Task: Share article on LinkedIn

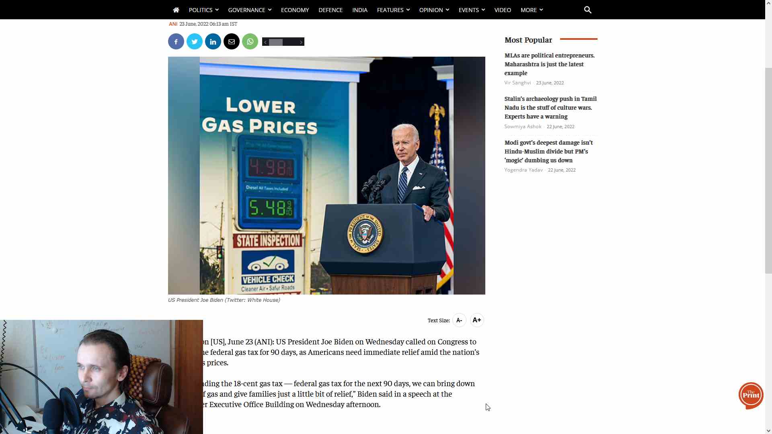Action: [x=213, y=42]
